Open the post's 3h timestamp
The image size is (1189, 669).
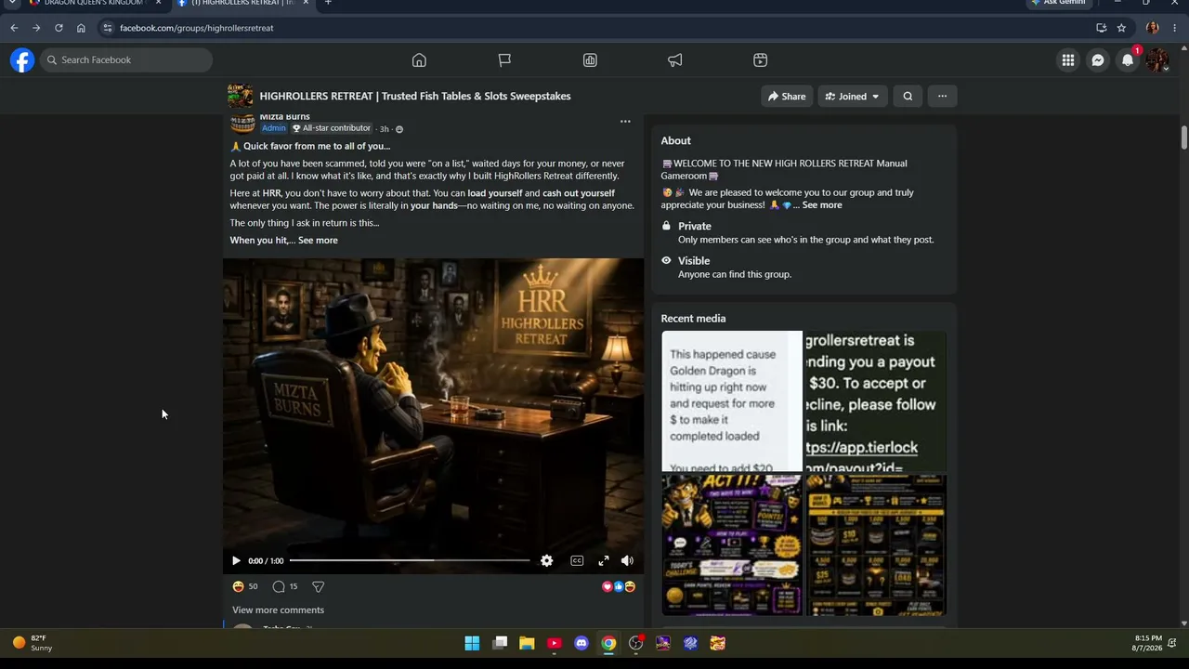coord(384,129)
